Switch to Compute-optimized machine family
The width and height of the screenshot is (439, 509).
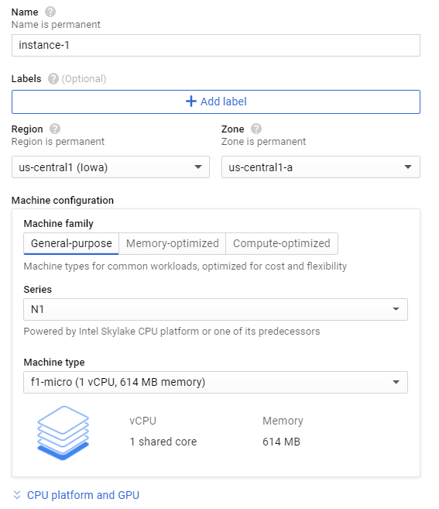[x=282, y=243]
